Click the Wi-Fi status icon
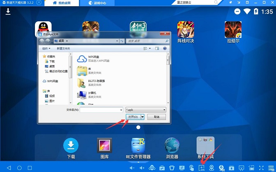This screenshot has width=276, height=172. (247, 11)
